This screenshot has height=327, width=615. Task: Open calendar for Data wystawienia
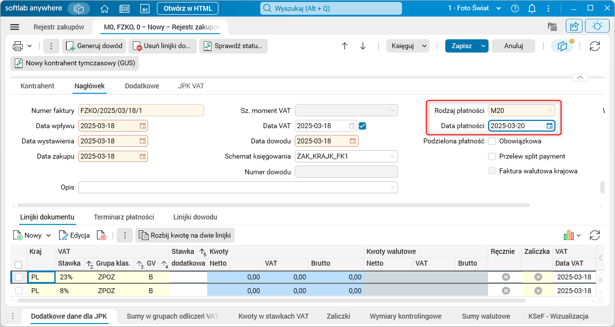coord(143,141)
